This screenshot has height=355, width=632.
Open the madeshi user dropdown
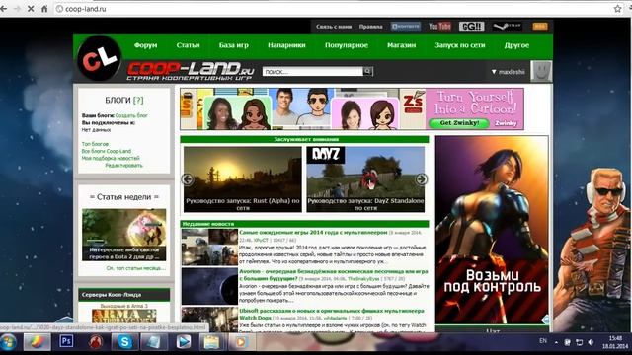pos(508,72)
